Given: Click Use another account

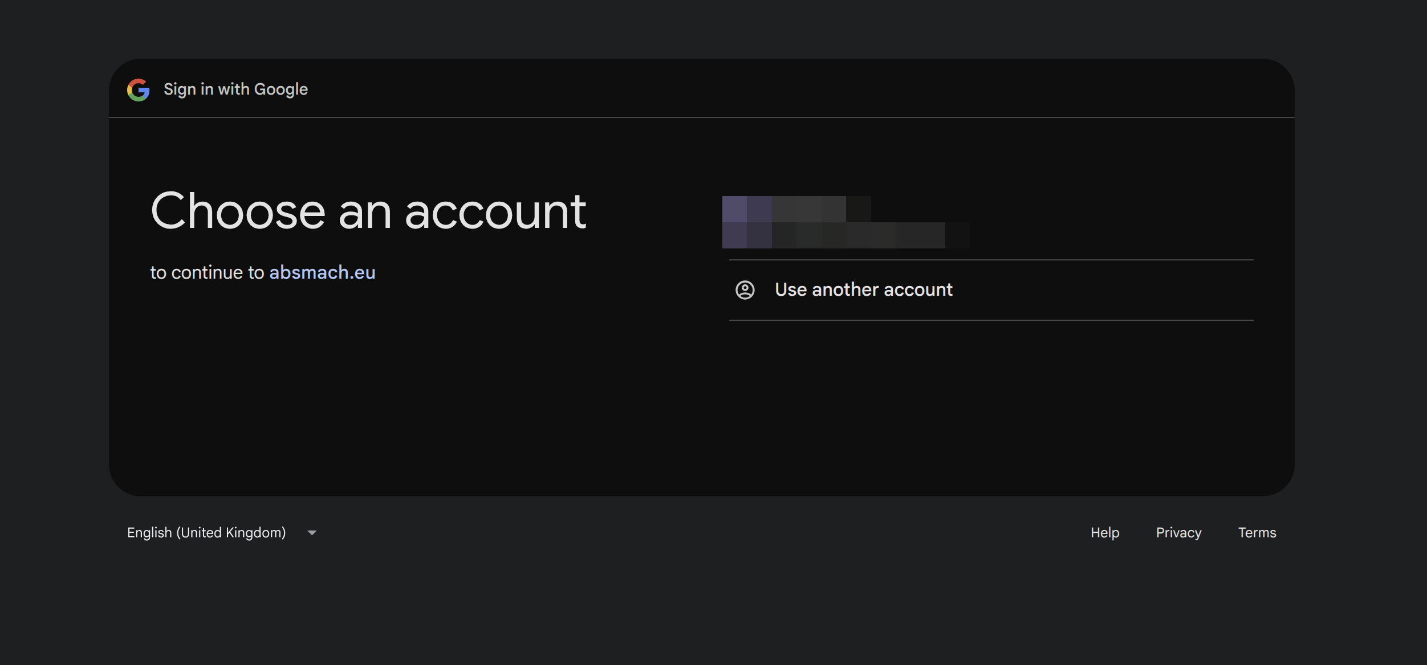Looking at the screenshot, I should pos(863,289).
